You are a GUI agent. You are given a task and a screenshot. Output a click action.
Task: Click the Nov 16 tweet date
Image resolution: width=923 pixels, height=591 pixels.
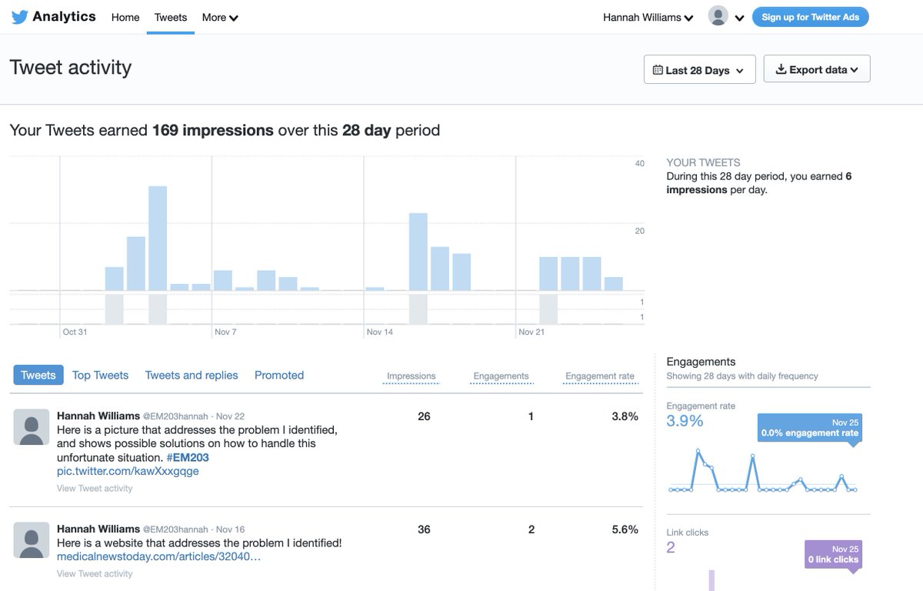point(230,529)
